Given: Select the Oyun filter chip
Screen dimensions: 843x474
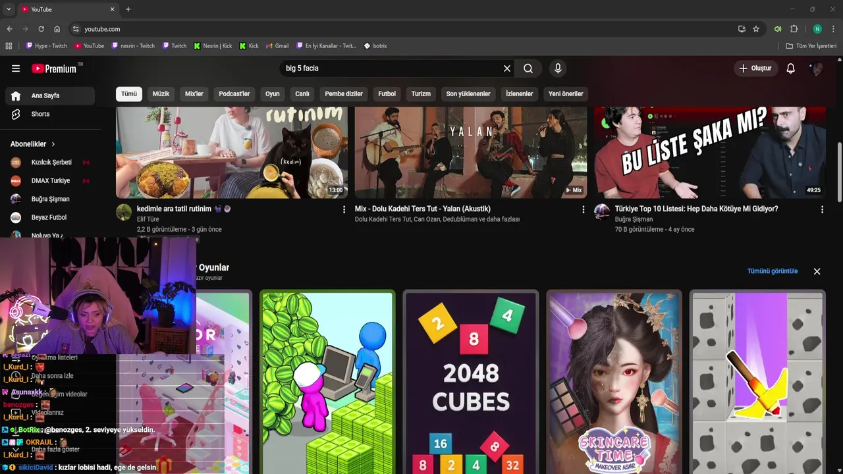Looking at the screenshot, I should [273, 93].
